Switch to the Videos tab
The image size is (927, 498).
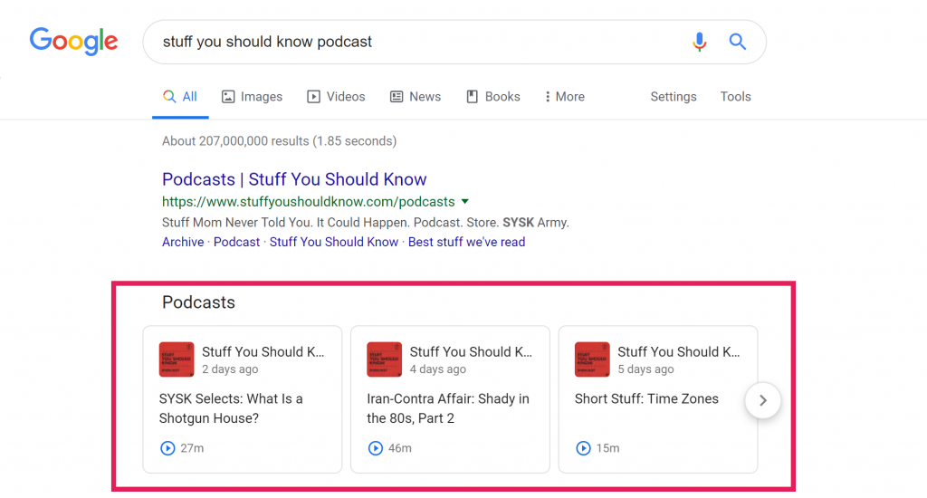tap(337, 96)
